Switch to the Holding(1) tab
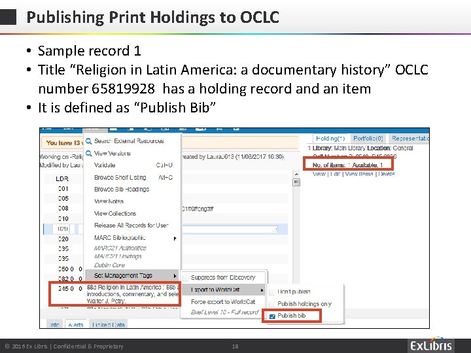Viewport: 471px width, 353px height. (330, 139)
